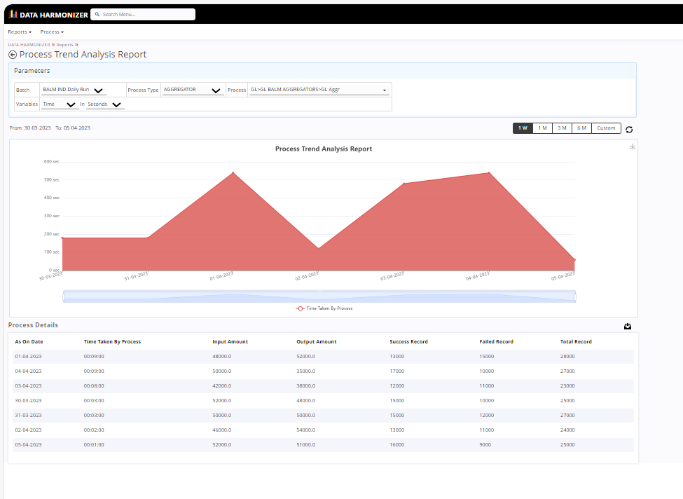Click the left handle of chart range slider
Image resolution: width=683 pixels, height=499 pixels.
[64, 297]
